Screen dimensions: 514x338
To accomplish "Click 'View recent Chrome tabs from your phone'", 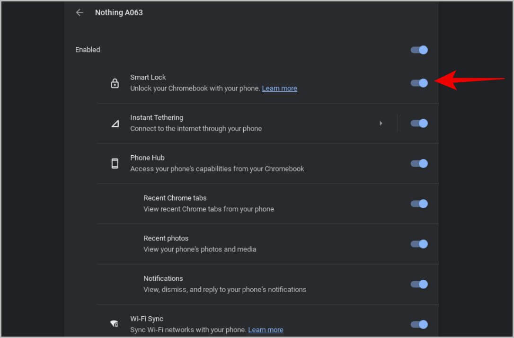I will [209, 209].
